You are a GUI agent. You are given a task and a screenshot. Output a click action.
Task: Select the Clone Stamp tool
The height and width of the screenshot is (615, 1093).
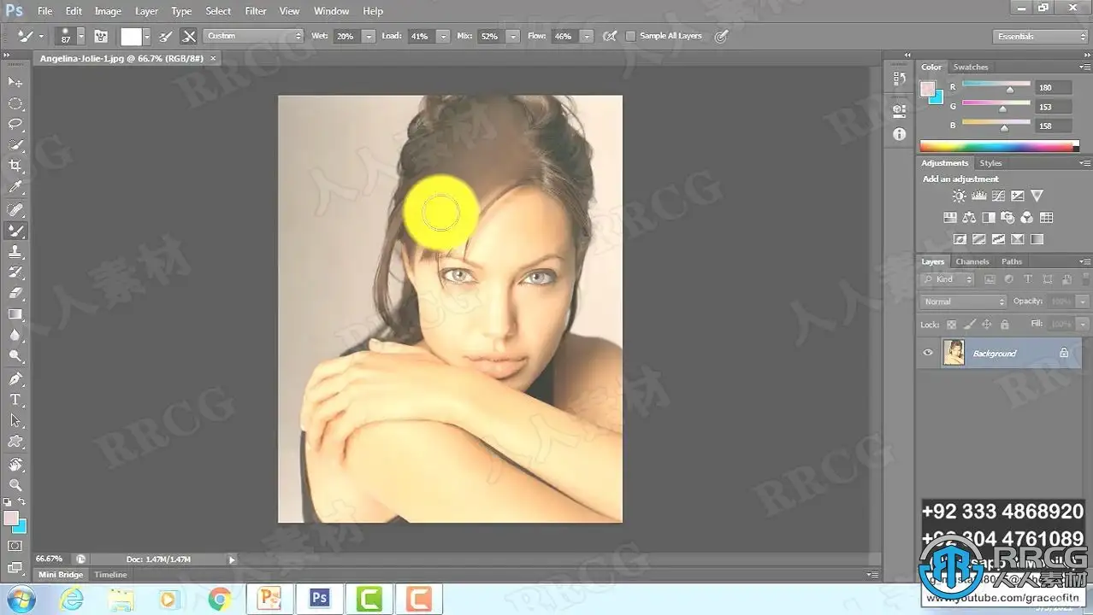[x=15, y=252]
